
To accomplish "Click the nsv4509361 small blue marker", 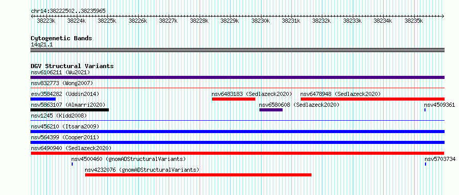I will pos(425,110).
